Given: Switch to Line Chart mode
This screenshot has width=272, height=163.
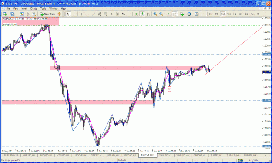Looking at the screenshot, I should tap(148, 14).
